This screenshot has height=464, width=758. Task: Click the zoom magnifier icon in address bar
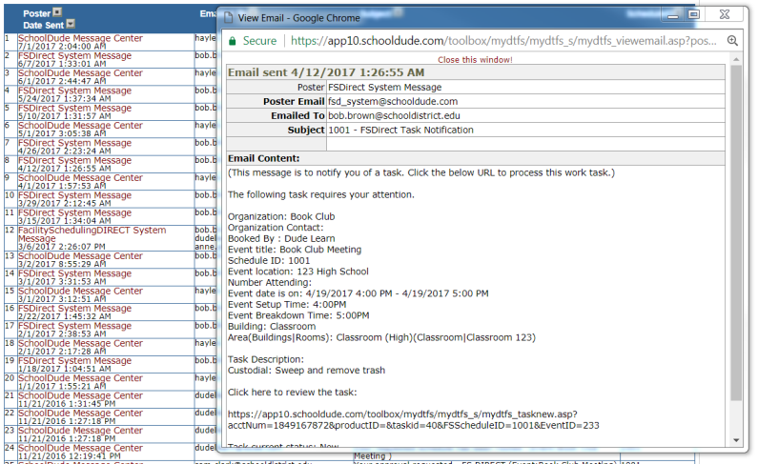[732, 41]
